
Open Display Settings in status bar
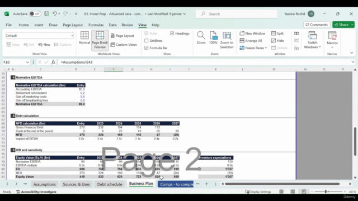[258, 192]
